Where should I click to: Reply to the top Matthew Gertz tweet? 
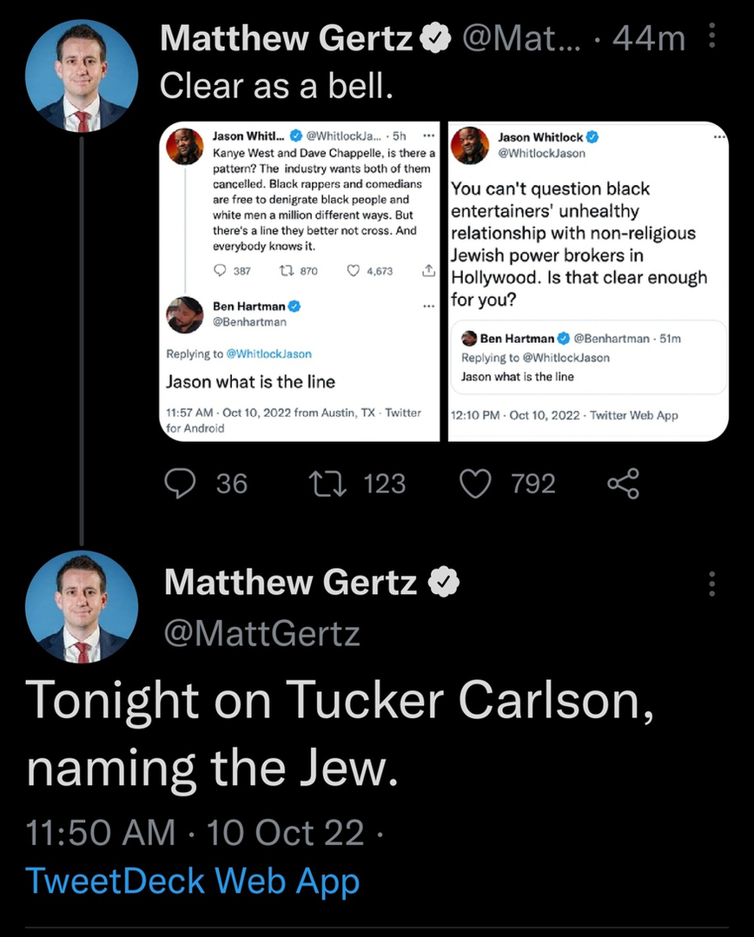pyautogui.click(x=181, y=483)
